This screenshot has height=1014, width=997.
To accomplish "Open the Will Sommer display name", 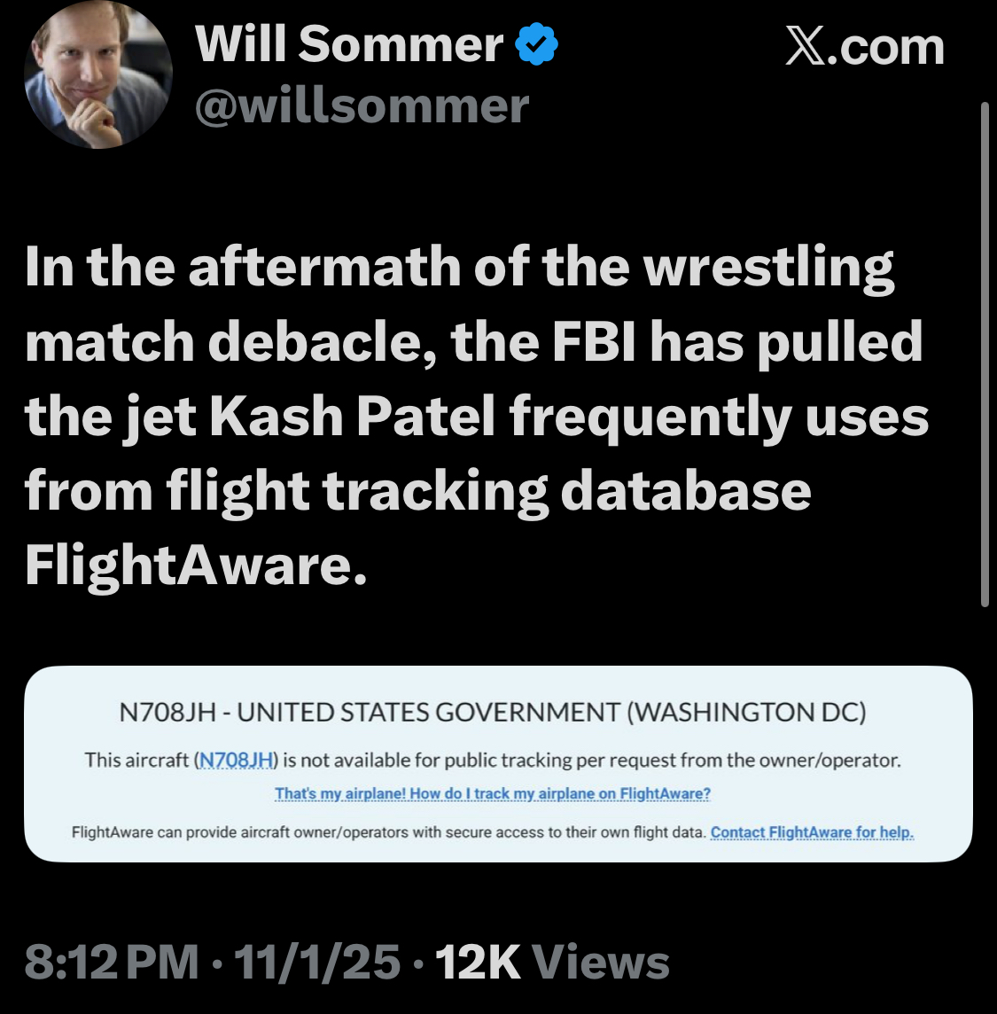I will pyautogui.click(x=349, y=45).
